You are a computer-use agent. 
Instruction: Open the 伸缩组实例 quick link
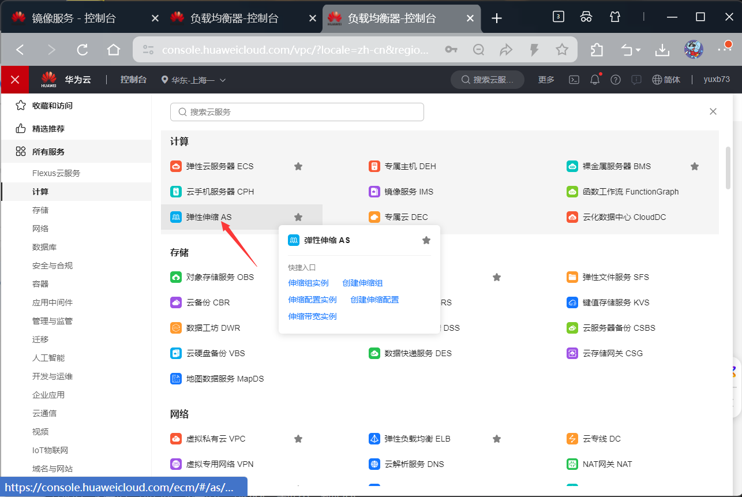[x=308, y=283]
